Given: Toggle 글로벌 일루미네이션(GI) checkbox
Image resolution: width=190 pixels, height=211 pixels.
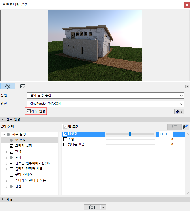Looking at the screenshot, I should pyautogui.click(x=11, y=163).
